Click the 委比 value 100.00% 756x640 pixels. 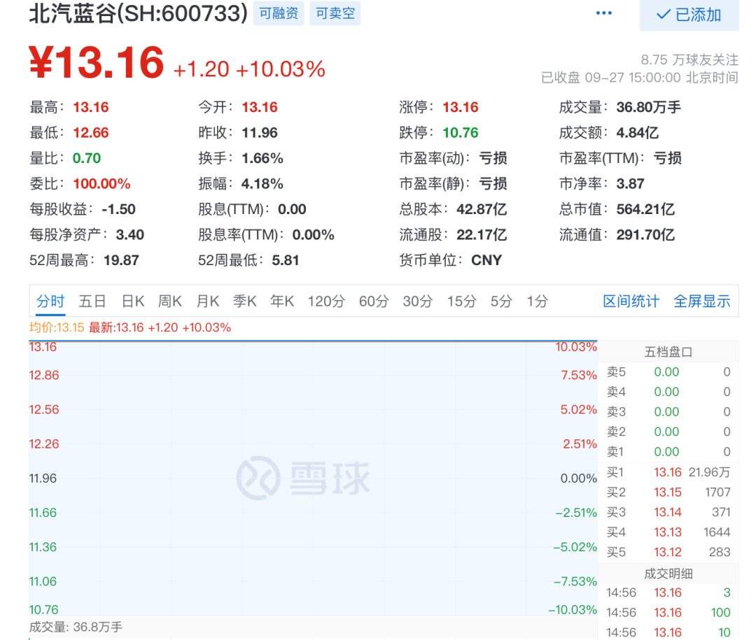pyautogui.click(x=101, y=184)
